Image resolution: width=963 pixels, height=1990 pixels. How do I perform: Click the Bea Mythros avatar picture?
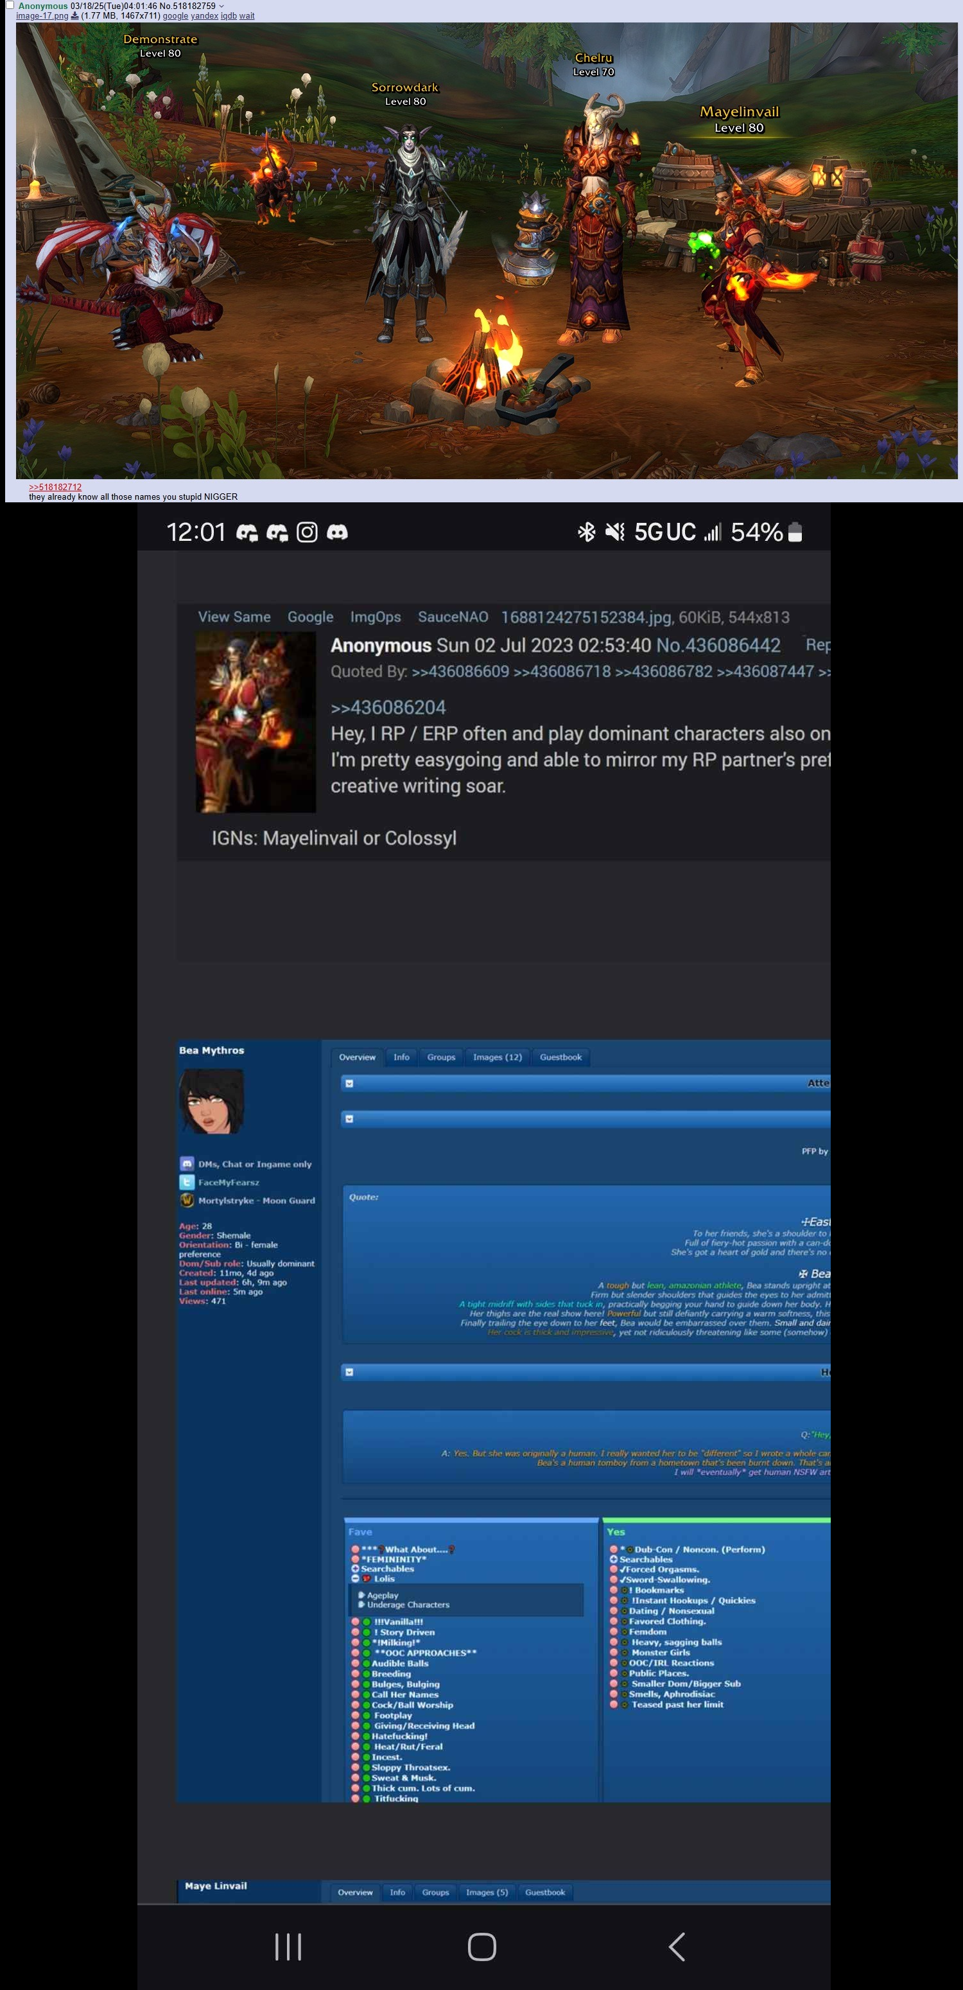click(x=211, y=1101)
